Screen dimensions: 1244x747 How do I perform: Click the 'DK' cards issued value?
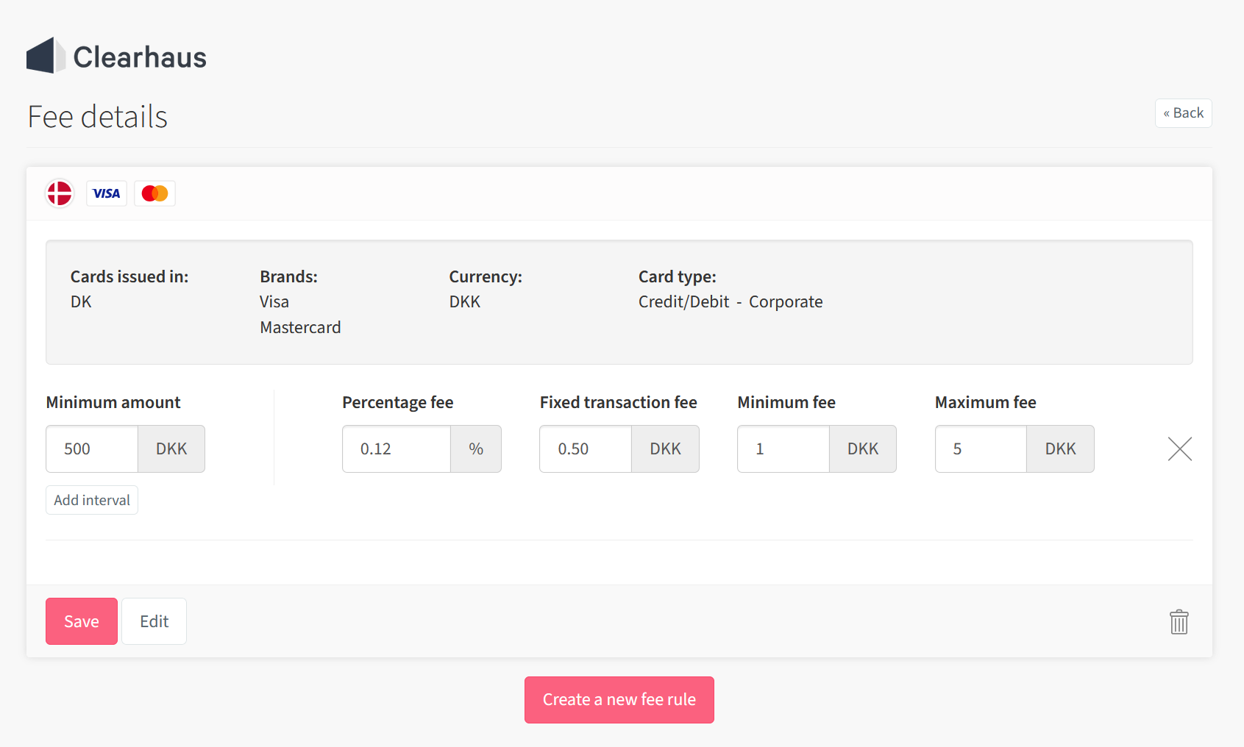[81, 301]
